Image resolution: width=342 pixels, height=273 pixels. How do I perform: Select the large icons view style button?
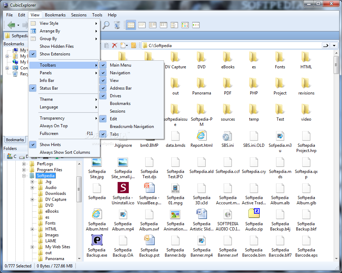click(x=131, y=25)
